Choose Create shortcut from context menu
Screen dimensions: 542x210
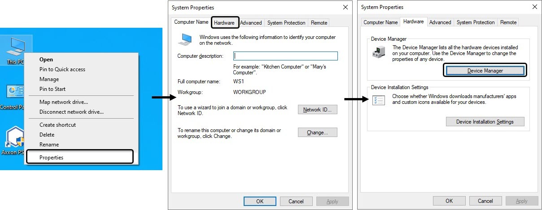[x=57, y=125]
